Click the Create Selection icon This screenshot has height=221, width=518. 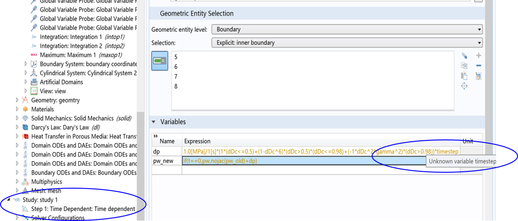pos(464,56)
